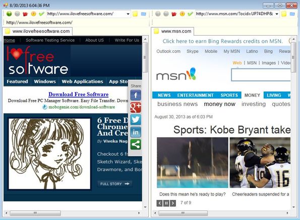Click the Bing Rewards credits banner link
Viewport: 300px width, 220px height.
tap(222, 41)
